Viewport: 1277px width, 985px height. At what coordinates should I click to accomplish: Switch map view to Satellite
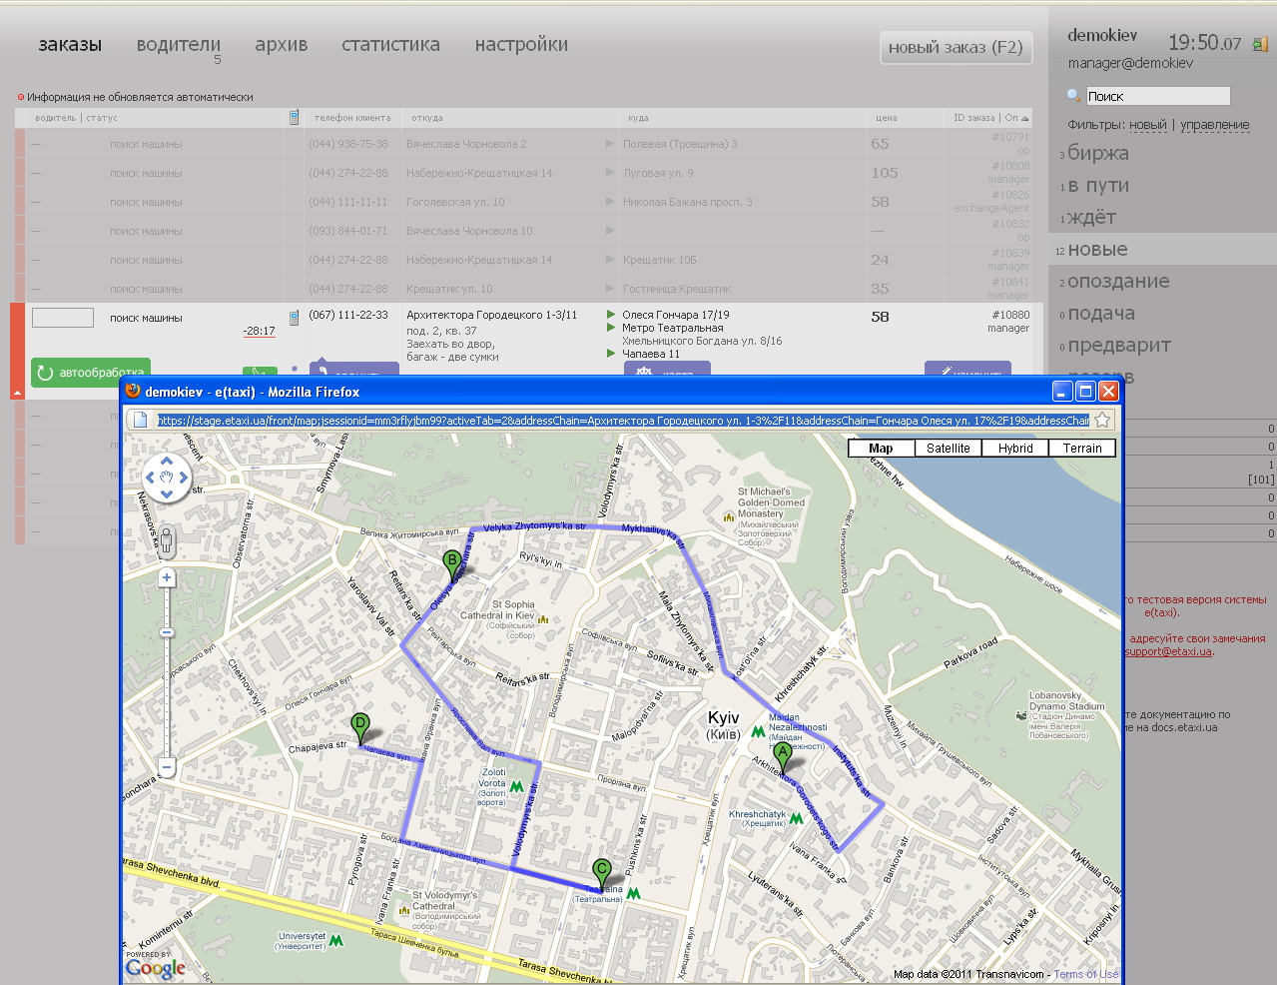click(949, 449)
